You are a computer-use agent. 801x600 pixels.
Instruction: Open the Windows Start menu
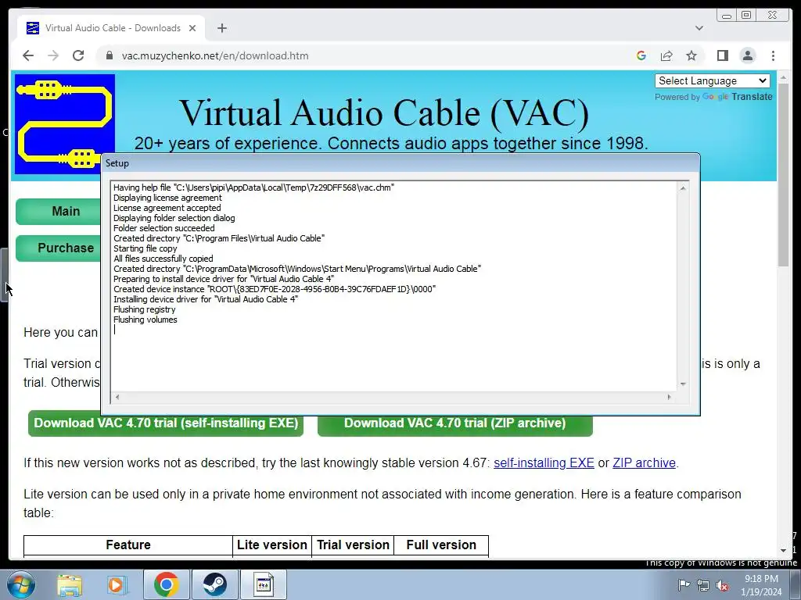point(20,584)
